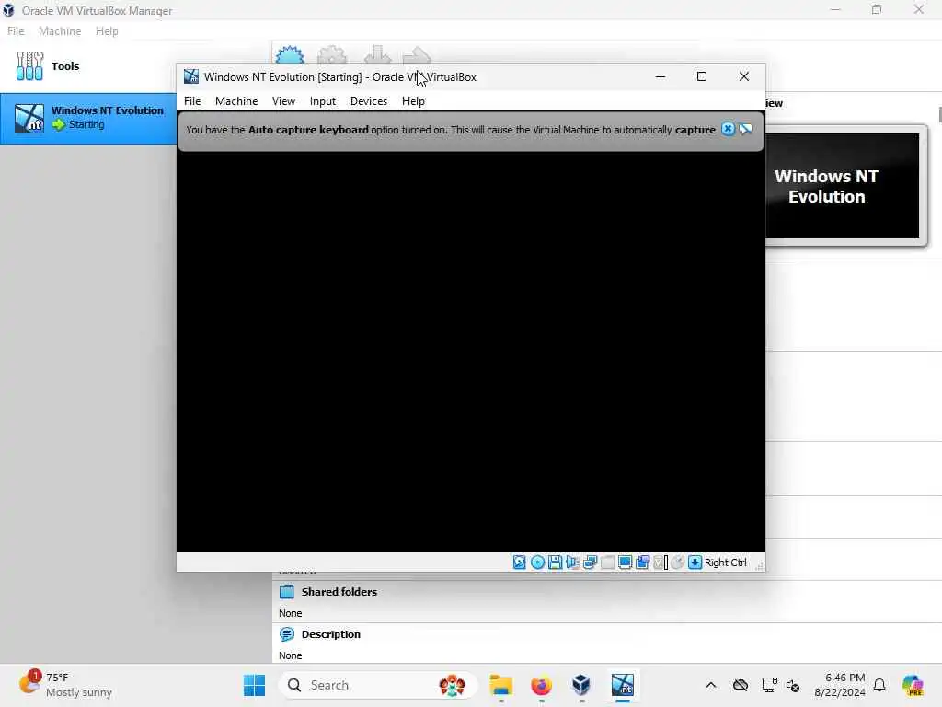Image resolution: width=942 pixels, height=707 pixels.
Task: Open the Windows Start menu
Action: 254,685
